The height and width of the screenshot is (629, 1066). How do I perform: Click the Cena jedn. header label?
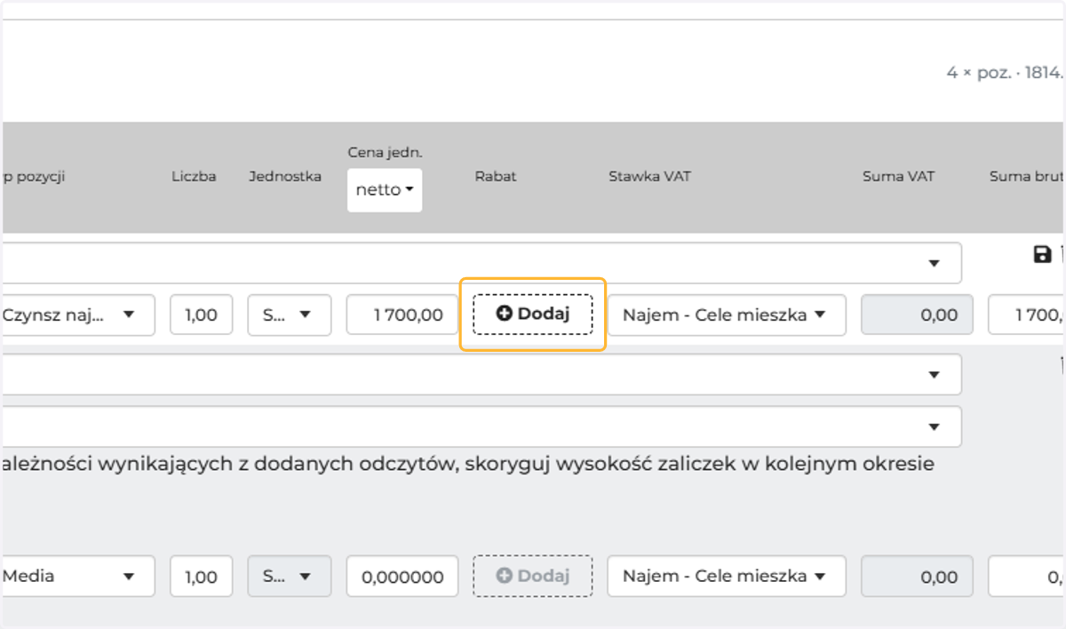coord(385,152)
